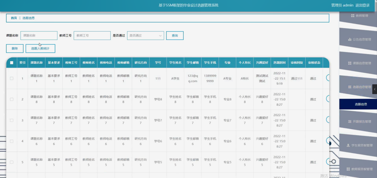The height and width of the screenshot is (178, 377).
Task: Click the 学生手机 column header
Action: (210, 62)
